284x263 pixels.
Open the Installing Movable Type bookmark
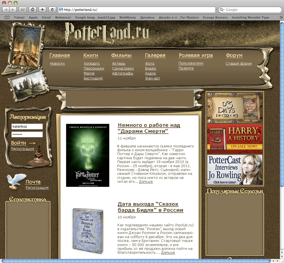pos(250,18)
